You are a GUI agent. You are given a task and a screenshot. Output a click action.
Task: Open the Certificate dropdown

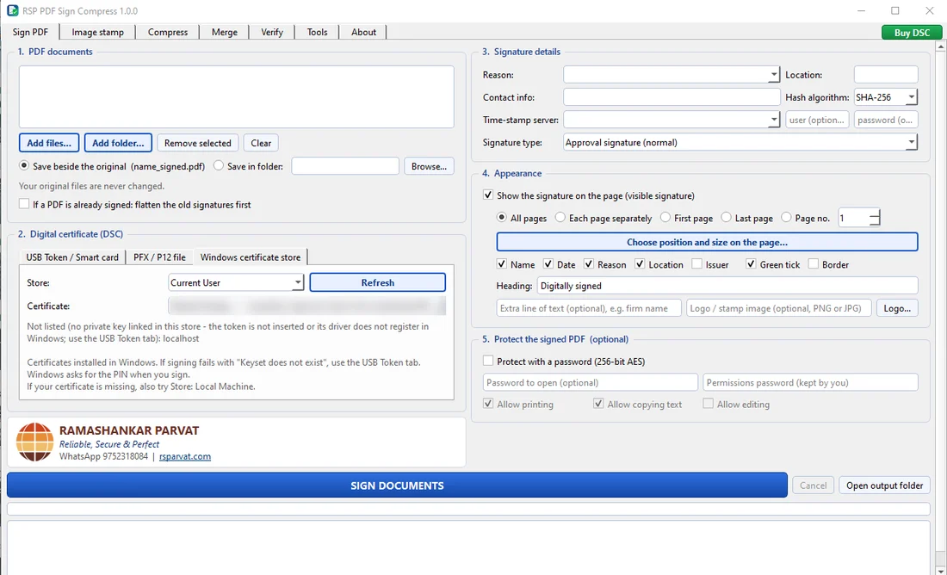coord(306,306)
